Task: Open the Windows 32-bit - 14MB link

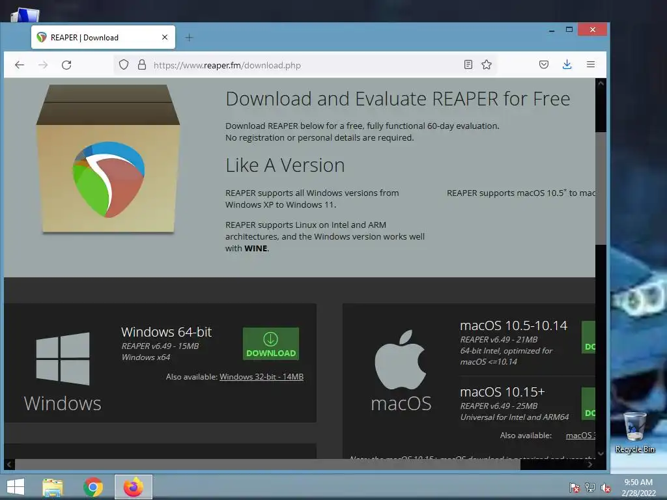Action: coord(261,377)
